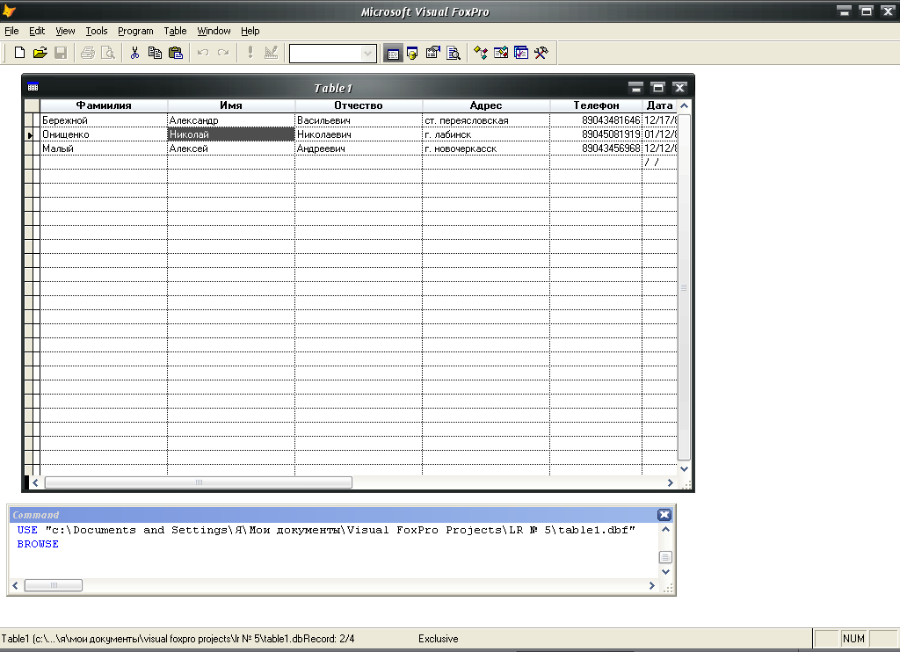Toggle the Command Window toolbar button
Viewport: 900px width, 652px height.
tap(393, 54)
